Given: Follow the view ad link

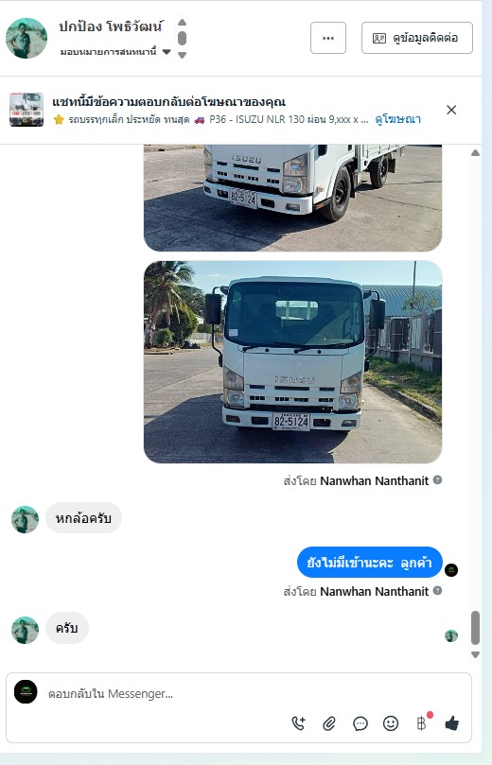Looking at the screenshot, I should click(397, 119).
